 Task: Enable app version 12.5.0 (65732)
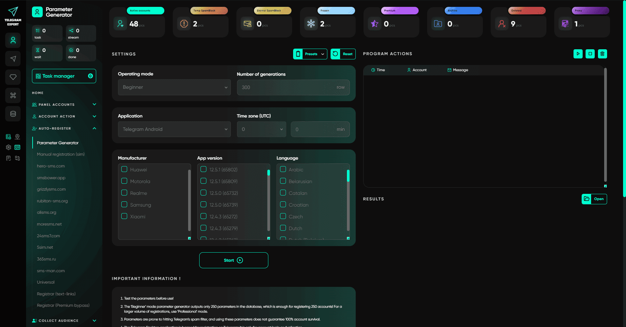203,193
